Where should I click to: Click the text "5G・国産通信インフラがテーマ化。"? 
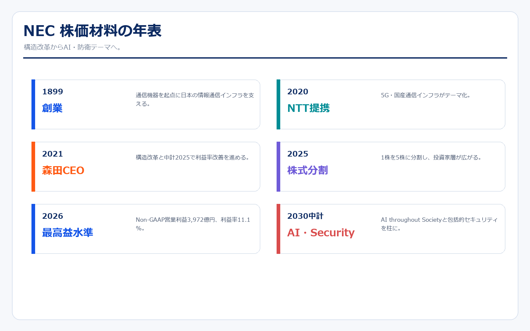426,95
